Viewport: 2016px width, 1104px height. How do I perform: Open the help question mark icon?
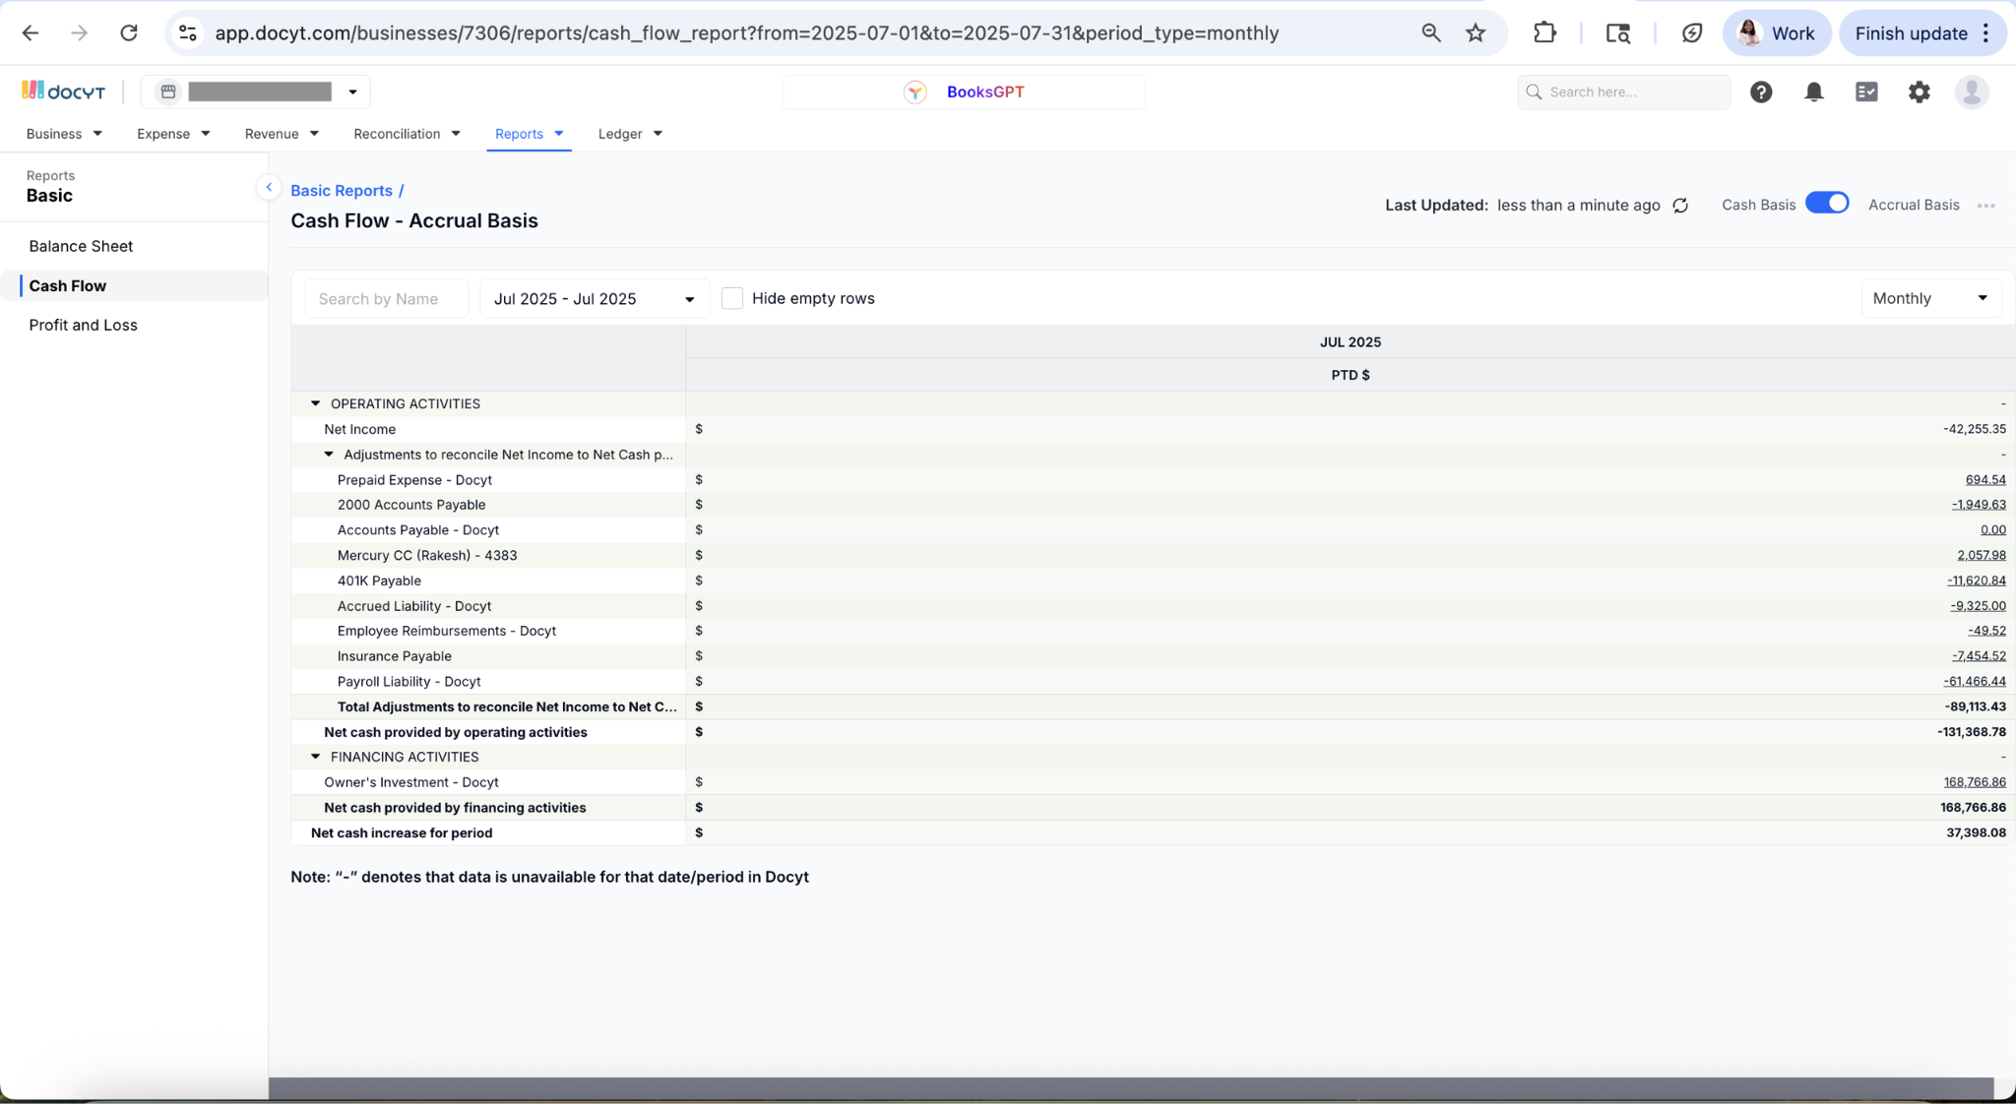(1761, 92)
